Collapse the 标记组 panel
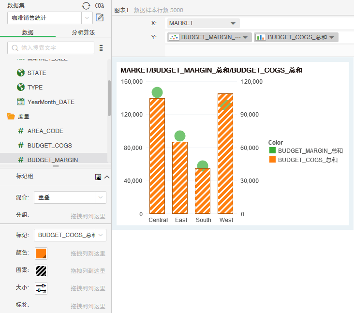 [x=107, y=177]
